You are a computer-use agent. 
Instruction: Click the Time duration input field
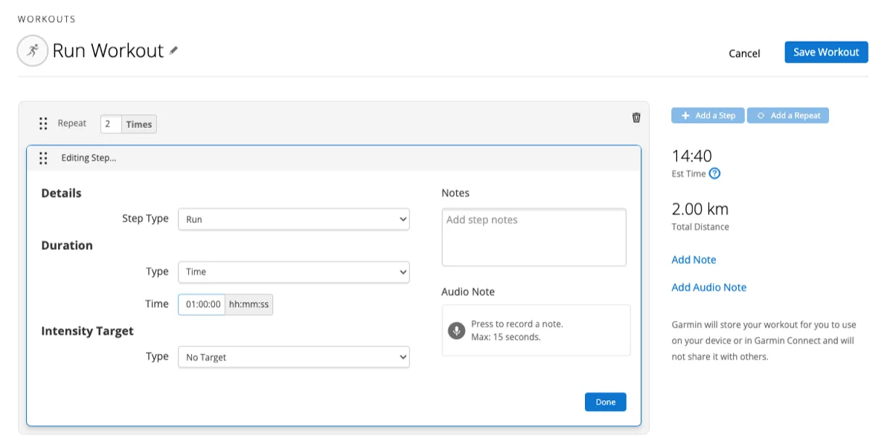pyautogui.click(x=202, y=305)
